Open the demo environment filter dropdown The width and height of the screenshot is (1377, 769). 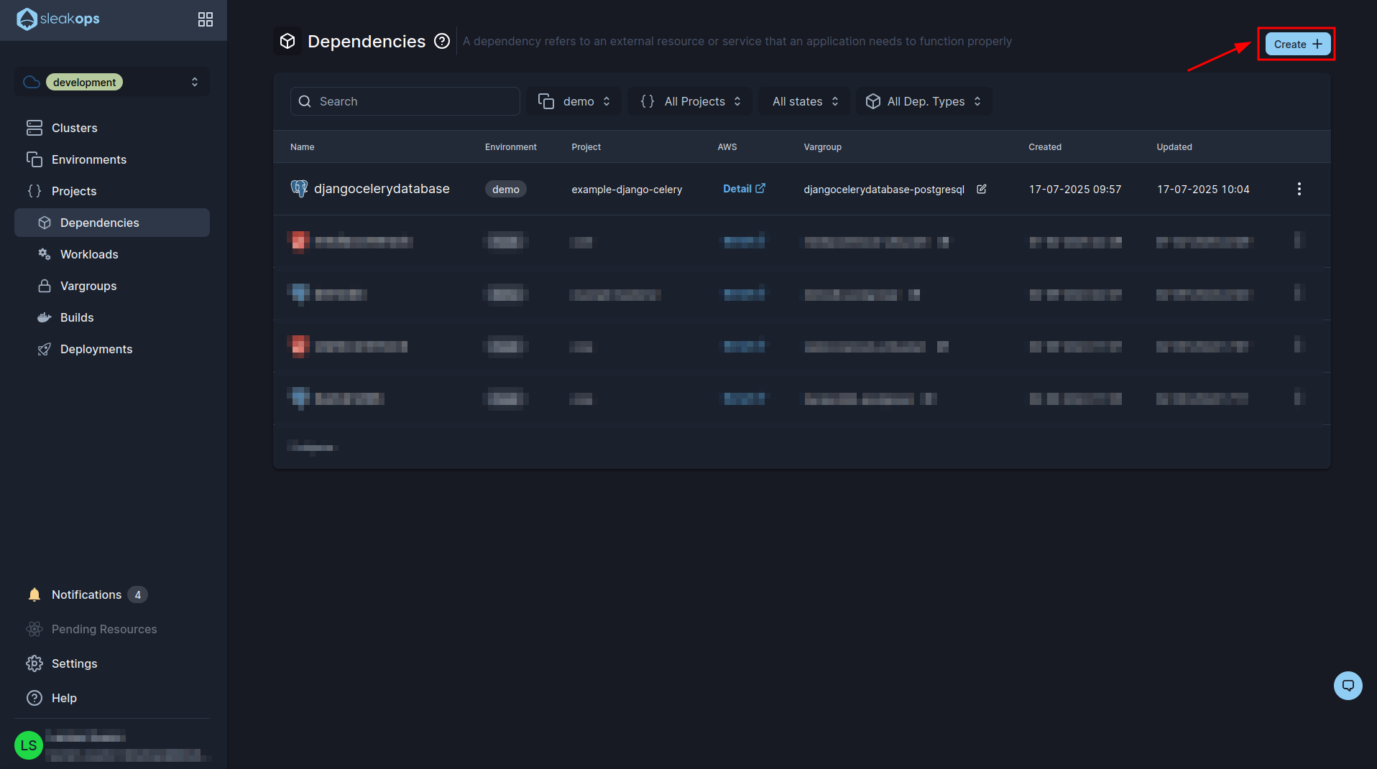[x=574, y=101]
